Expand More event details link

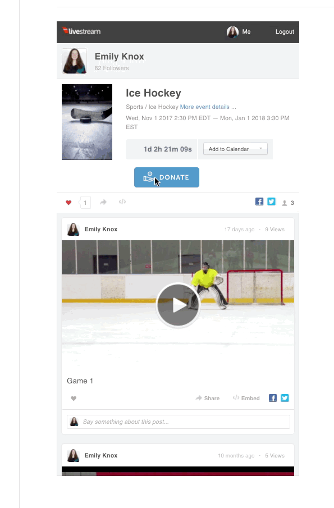[205, 107]
